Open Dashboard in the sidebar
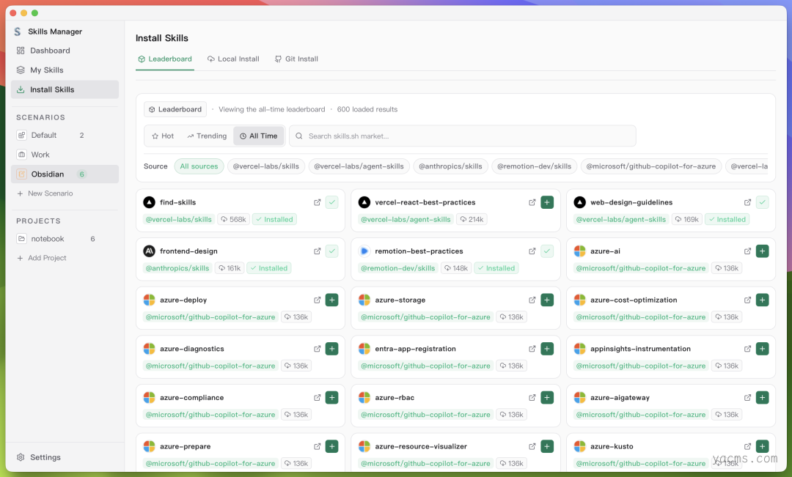The image size is (792, 477). click(65, 51)
